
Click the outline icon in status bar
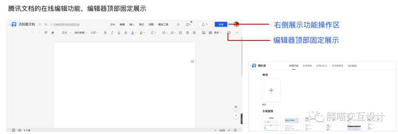(14, 130)
